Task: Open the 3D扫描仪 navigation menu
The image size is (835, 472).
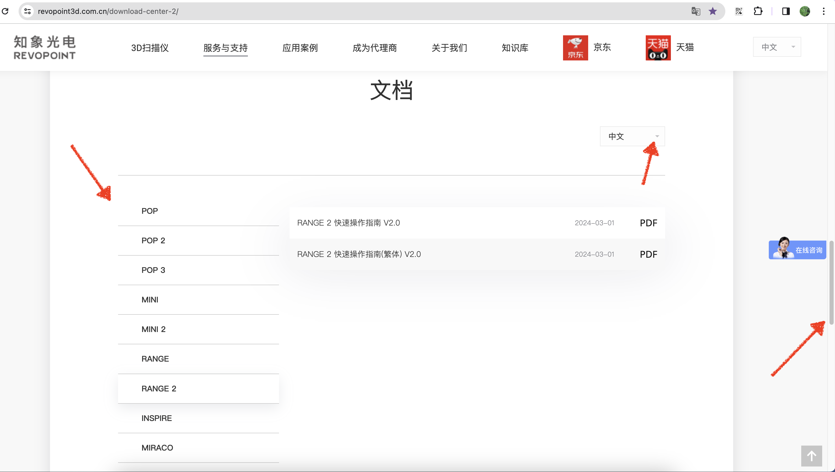Action: 150,48
